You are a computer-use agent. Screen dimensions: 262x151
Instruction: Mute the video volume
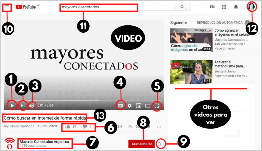tap(32, 106)
